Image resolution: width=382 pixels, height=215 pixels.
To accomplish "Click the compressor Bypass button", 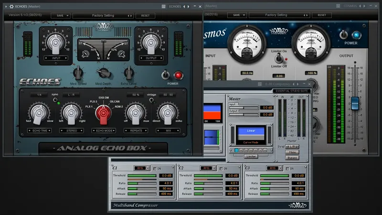I will click(292, 157).
